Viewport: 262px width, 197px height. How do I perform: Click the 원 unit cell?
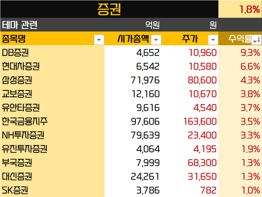click(x=213, y=25)
